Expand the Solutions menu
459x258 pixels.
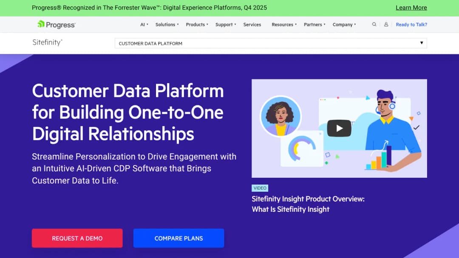[167, 25]
